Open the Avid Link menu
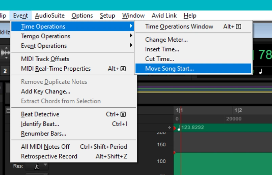Image resolution: width=272 pixels, height=175 pixels. tap(164, 16)
